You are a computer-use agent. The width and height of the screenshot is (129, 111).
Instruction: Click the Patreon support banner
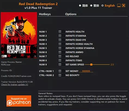click(19, 101)
